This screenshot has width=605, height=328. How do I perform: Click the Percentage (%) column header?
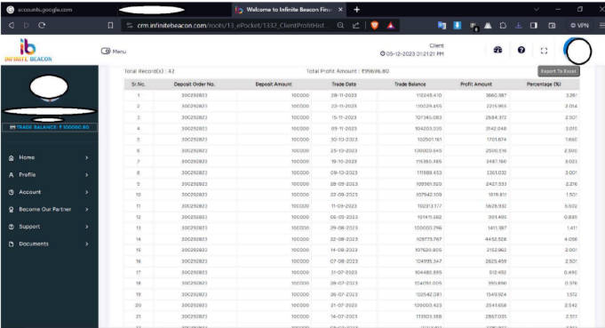tap(544, 84)
